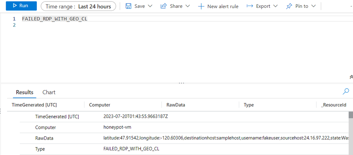Click the plus icon for new alert rule
This screenshot has height=155, width=353.
201,6
